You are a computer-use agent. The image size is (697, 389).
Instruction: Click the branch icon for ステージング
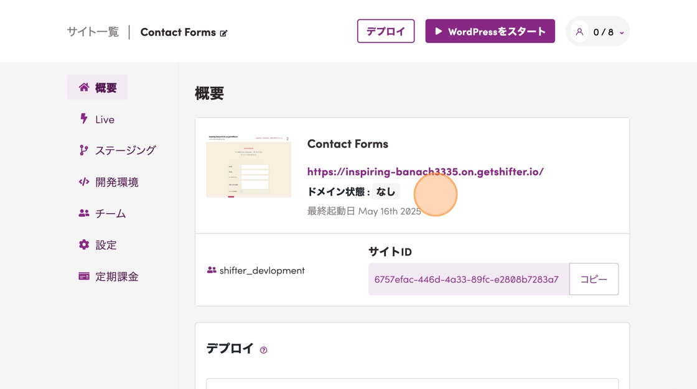84,150
